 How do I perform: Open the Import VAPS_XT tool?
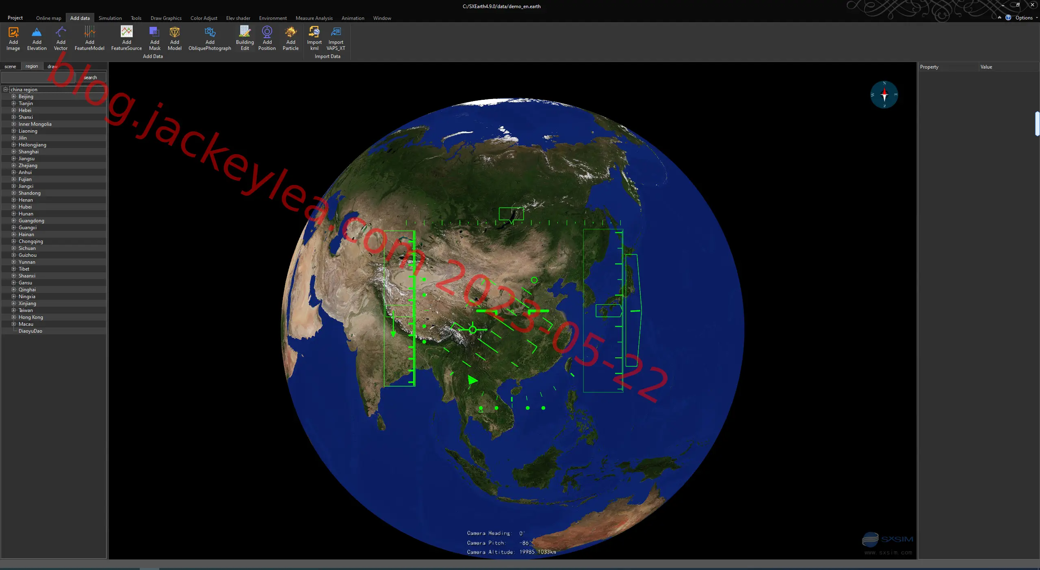tap(336, 39)
